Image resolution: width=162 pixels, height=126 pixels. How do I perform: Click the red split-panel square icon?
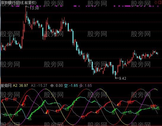[160, 2]
